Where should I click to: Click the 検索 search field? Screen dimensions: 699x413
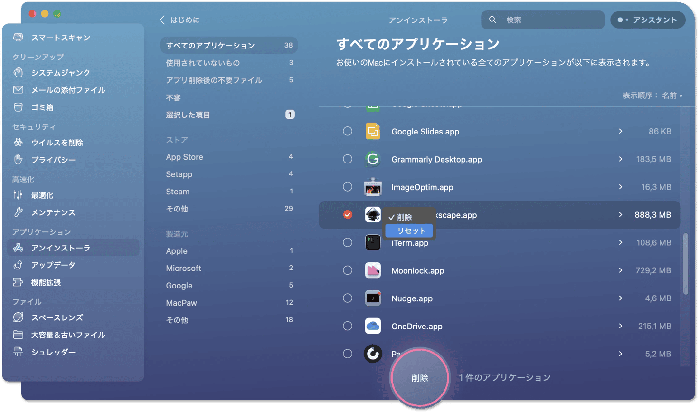pyautogui.click(x=543, y=20)
